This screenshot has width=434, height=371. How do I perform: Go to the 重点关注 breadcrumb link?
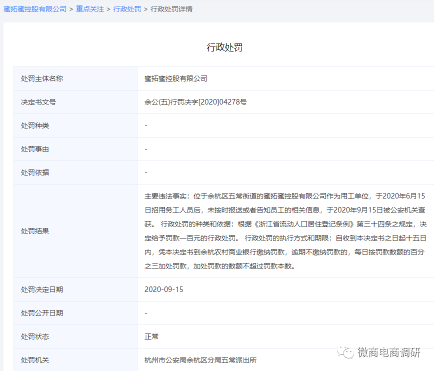[89, 9]
